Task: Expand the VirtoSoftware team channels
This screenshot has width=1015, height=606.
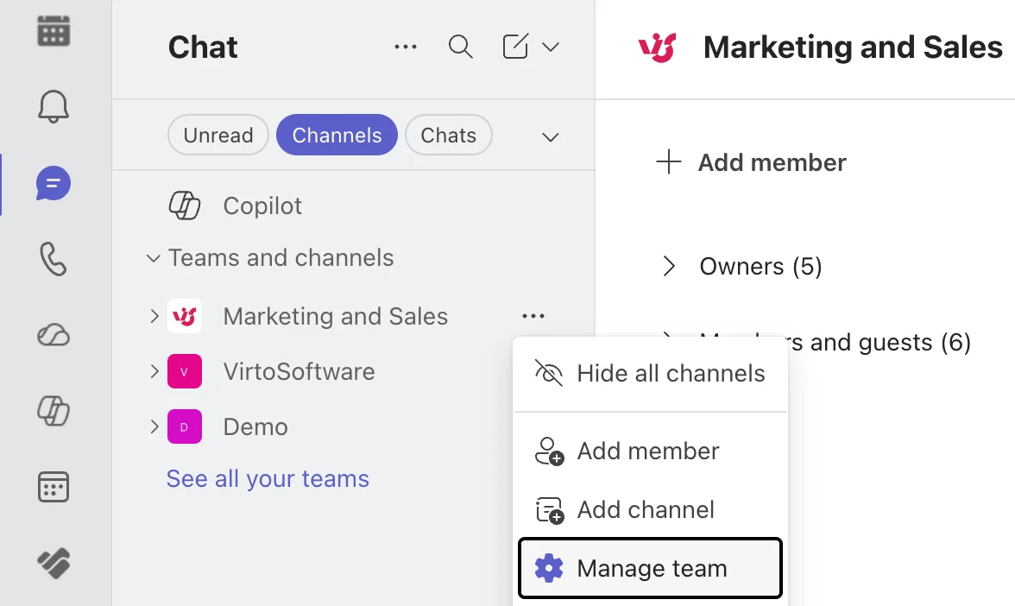Action: coord(154,371)
